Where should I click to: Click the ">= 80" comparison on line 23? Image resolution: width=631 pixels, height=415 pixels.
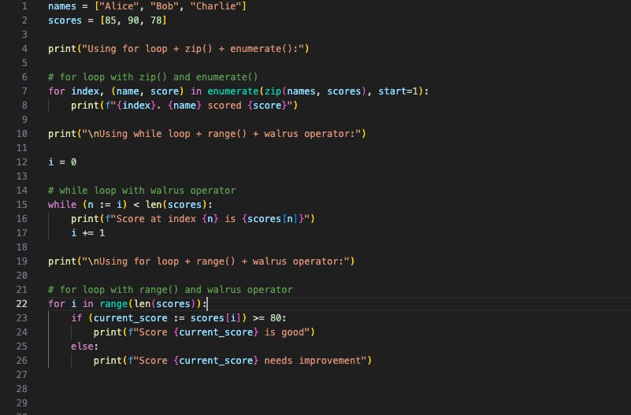point(267,318)
